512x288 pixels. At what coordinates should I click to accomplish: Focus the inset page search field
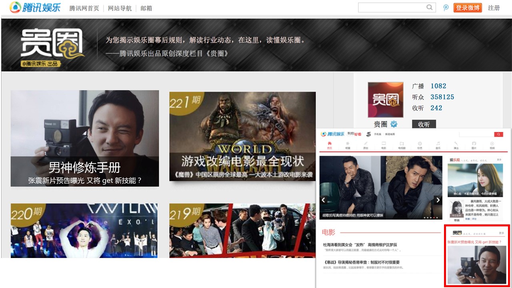(x=476, y=134)
